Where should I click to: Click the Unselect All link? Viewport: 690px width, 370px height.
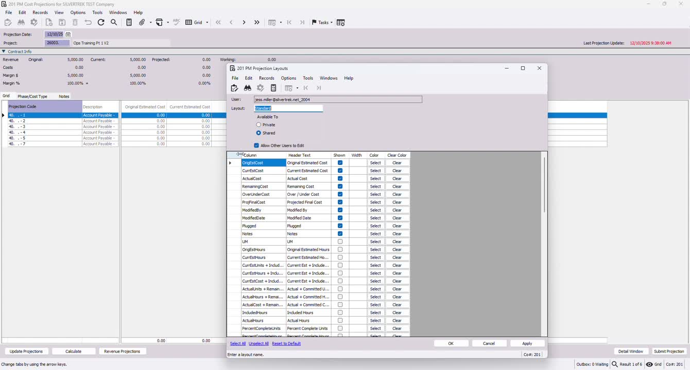(x=258, y=343)
